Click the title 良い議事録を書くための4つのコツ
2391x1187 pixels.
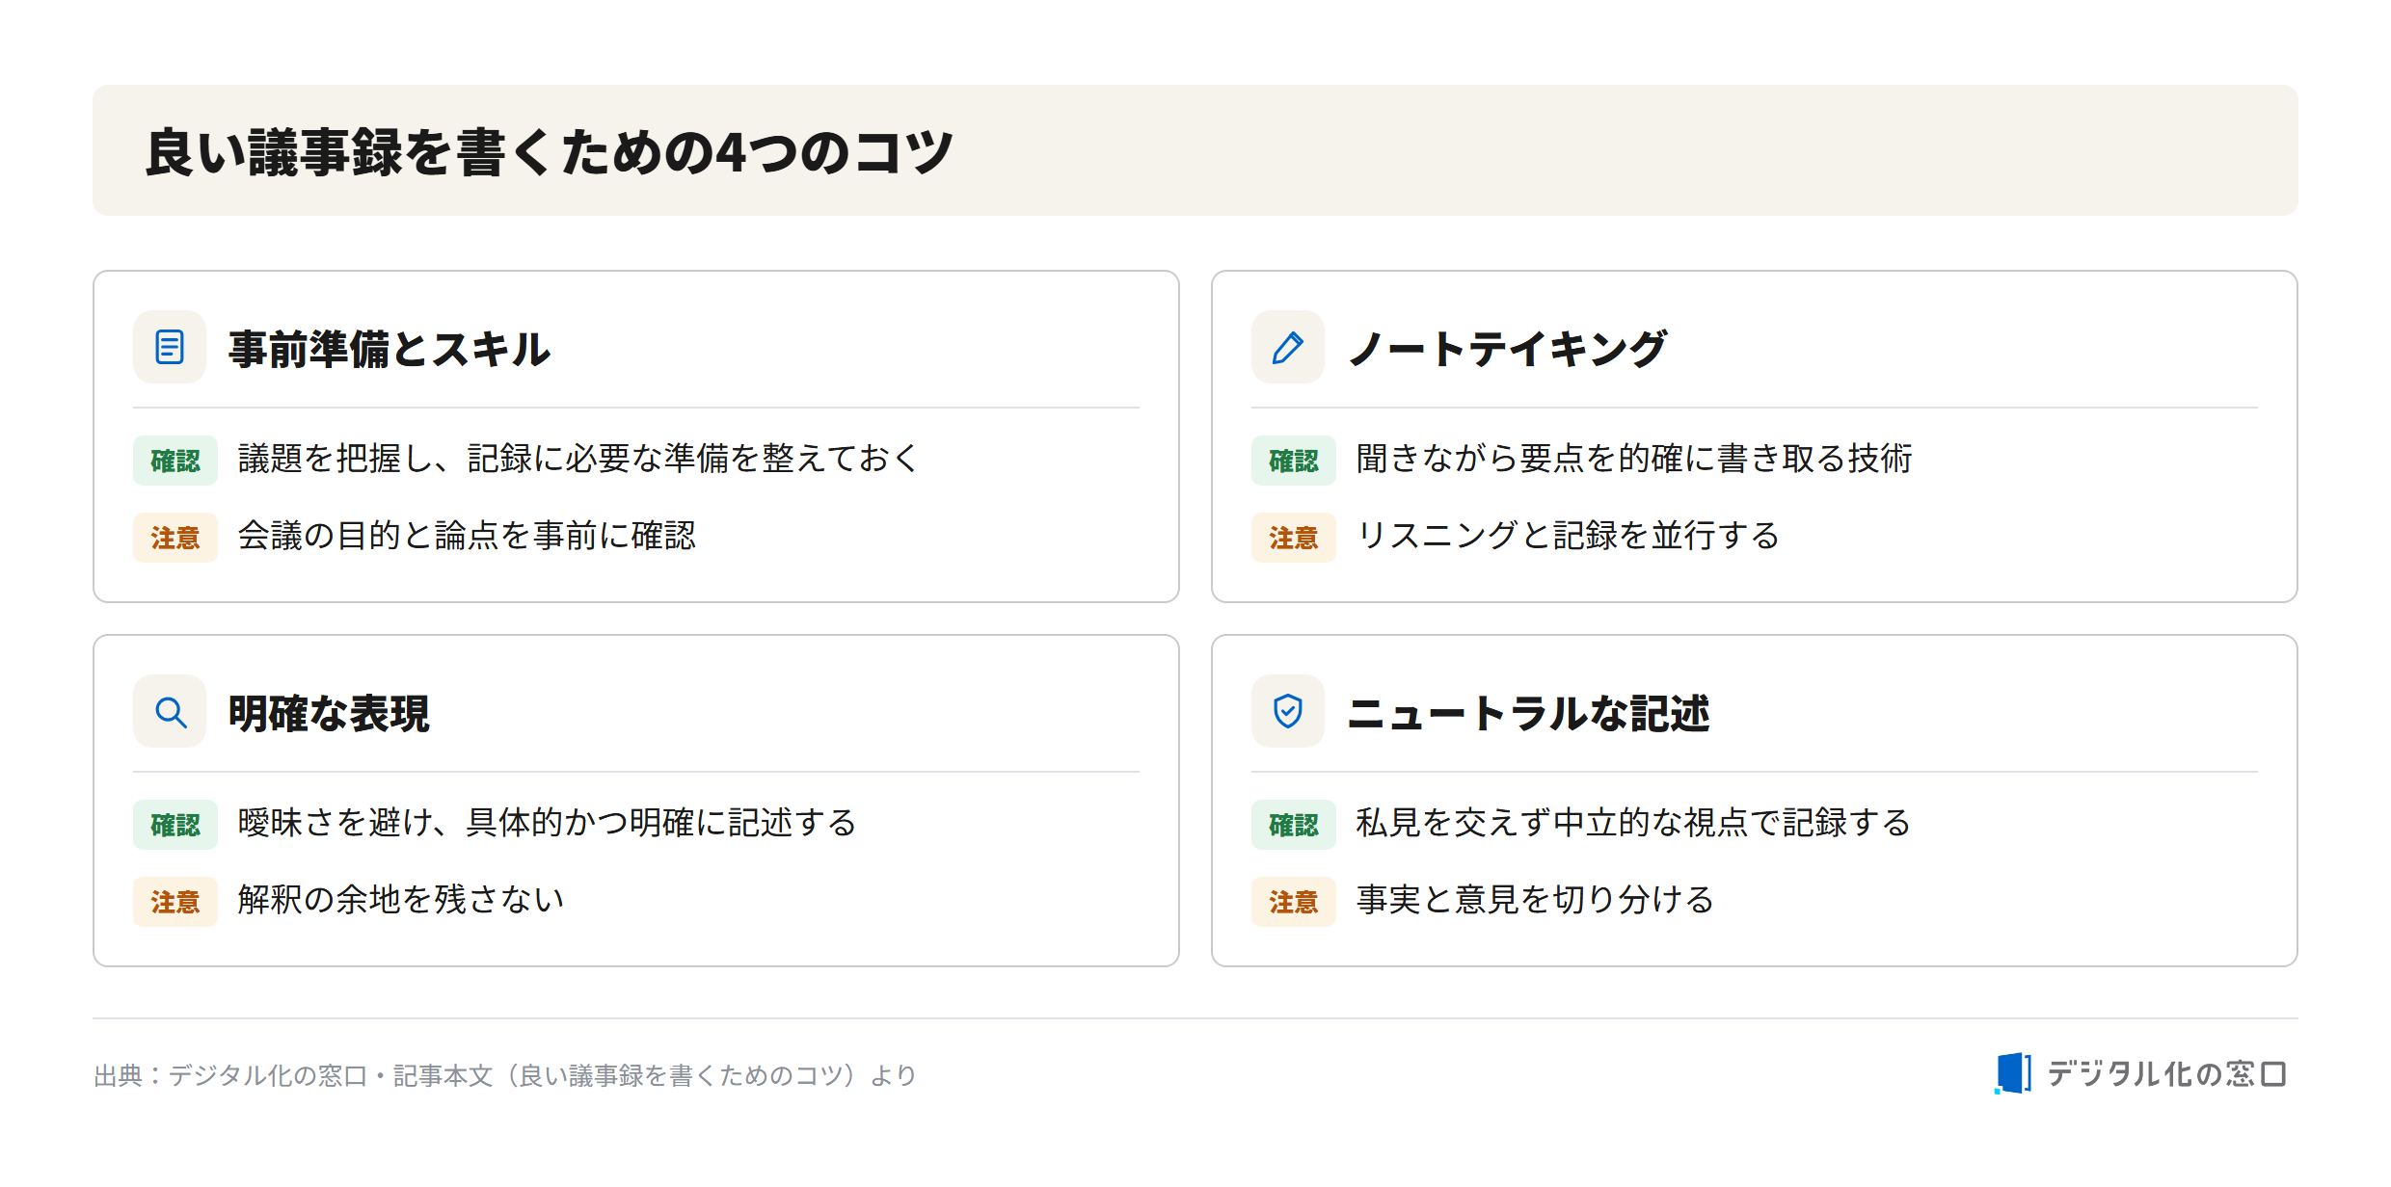pos(550,152)
